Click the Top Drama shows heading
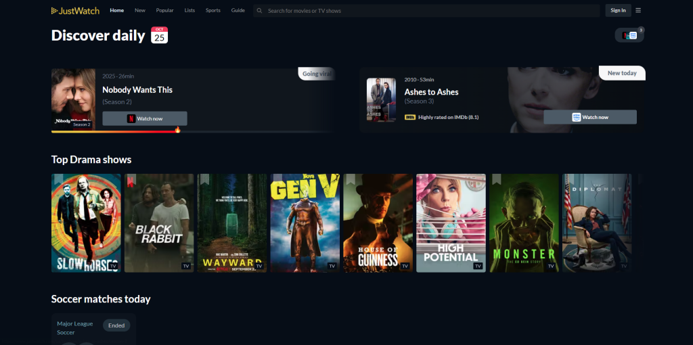 coord(91,160)
